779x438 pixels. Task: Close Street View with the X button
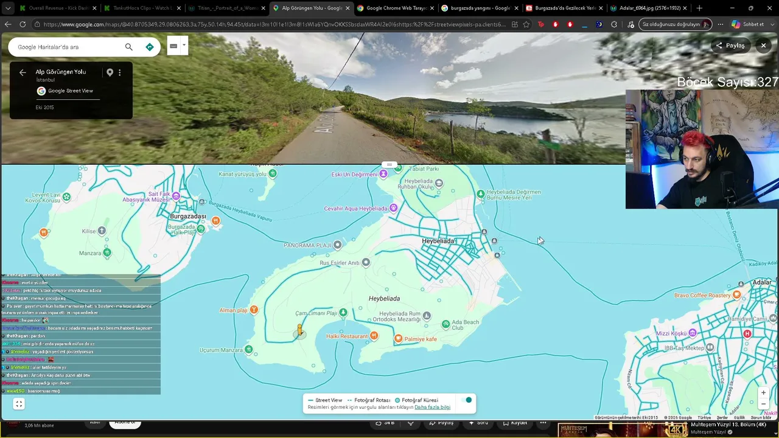[763, 46]
